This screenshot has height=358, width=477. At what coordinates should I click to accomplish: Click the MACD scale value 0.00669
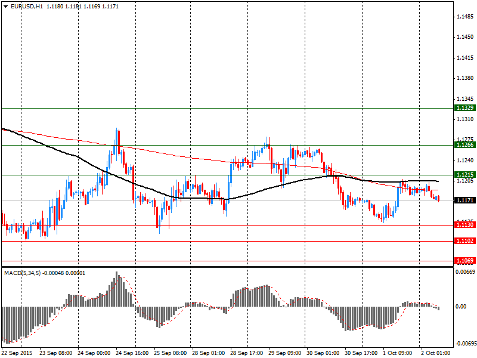[x=465, y=271]
